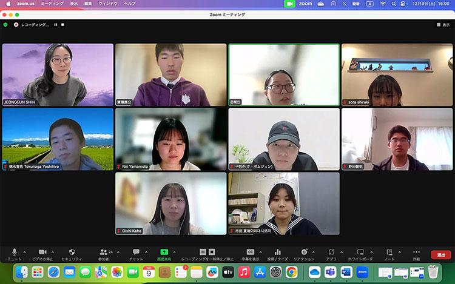This screenshot has height=284, width=455.
Task: Open the Chat panel
Action: coord(136,252)
